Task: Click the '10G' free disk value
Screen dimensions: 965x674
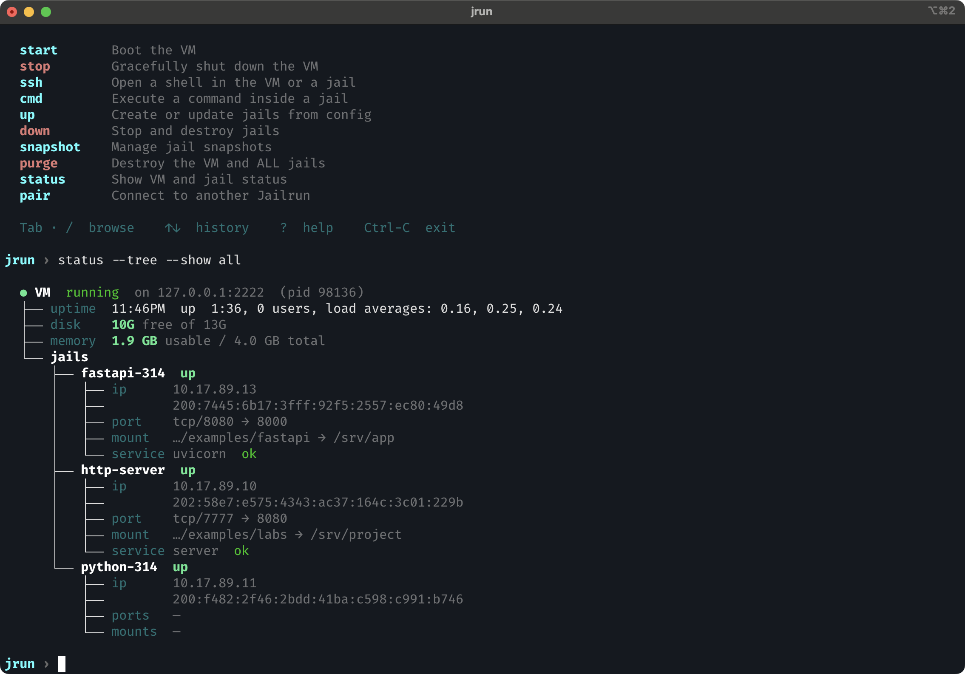Action: (x=123, y=325)
